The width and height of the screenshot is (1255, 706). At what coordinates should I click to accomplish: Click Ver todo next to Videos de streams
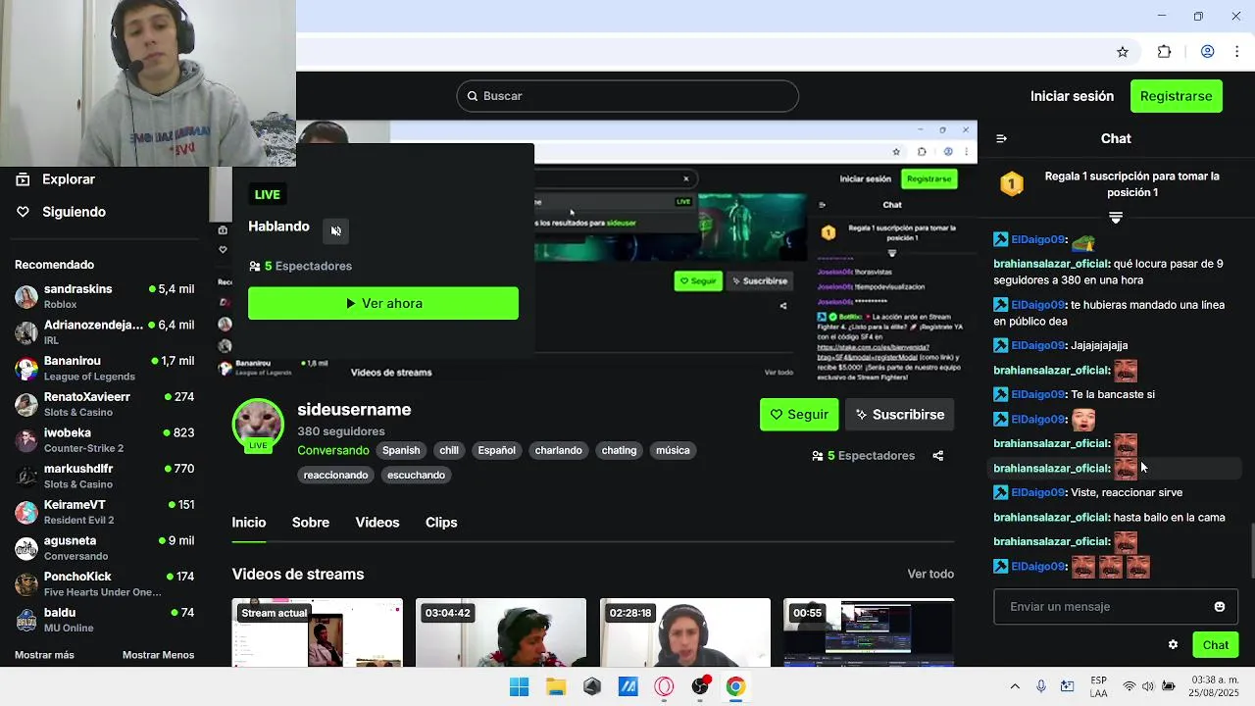tap(930, 574)
